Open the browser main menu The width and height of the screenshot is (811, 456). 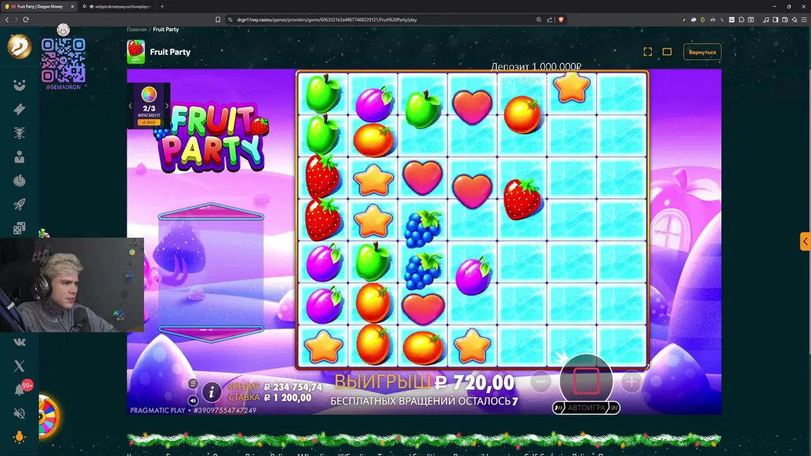click(804, 20)
